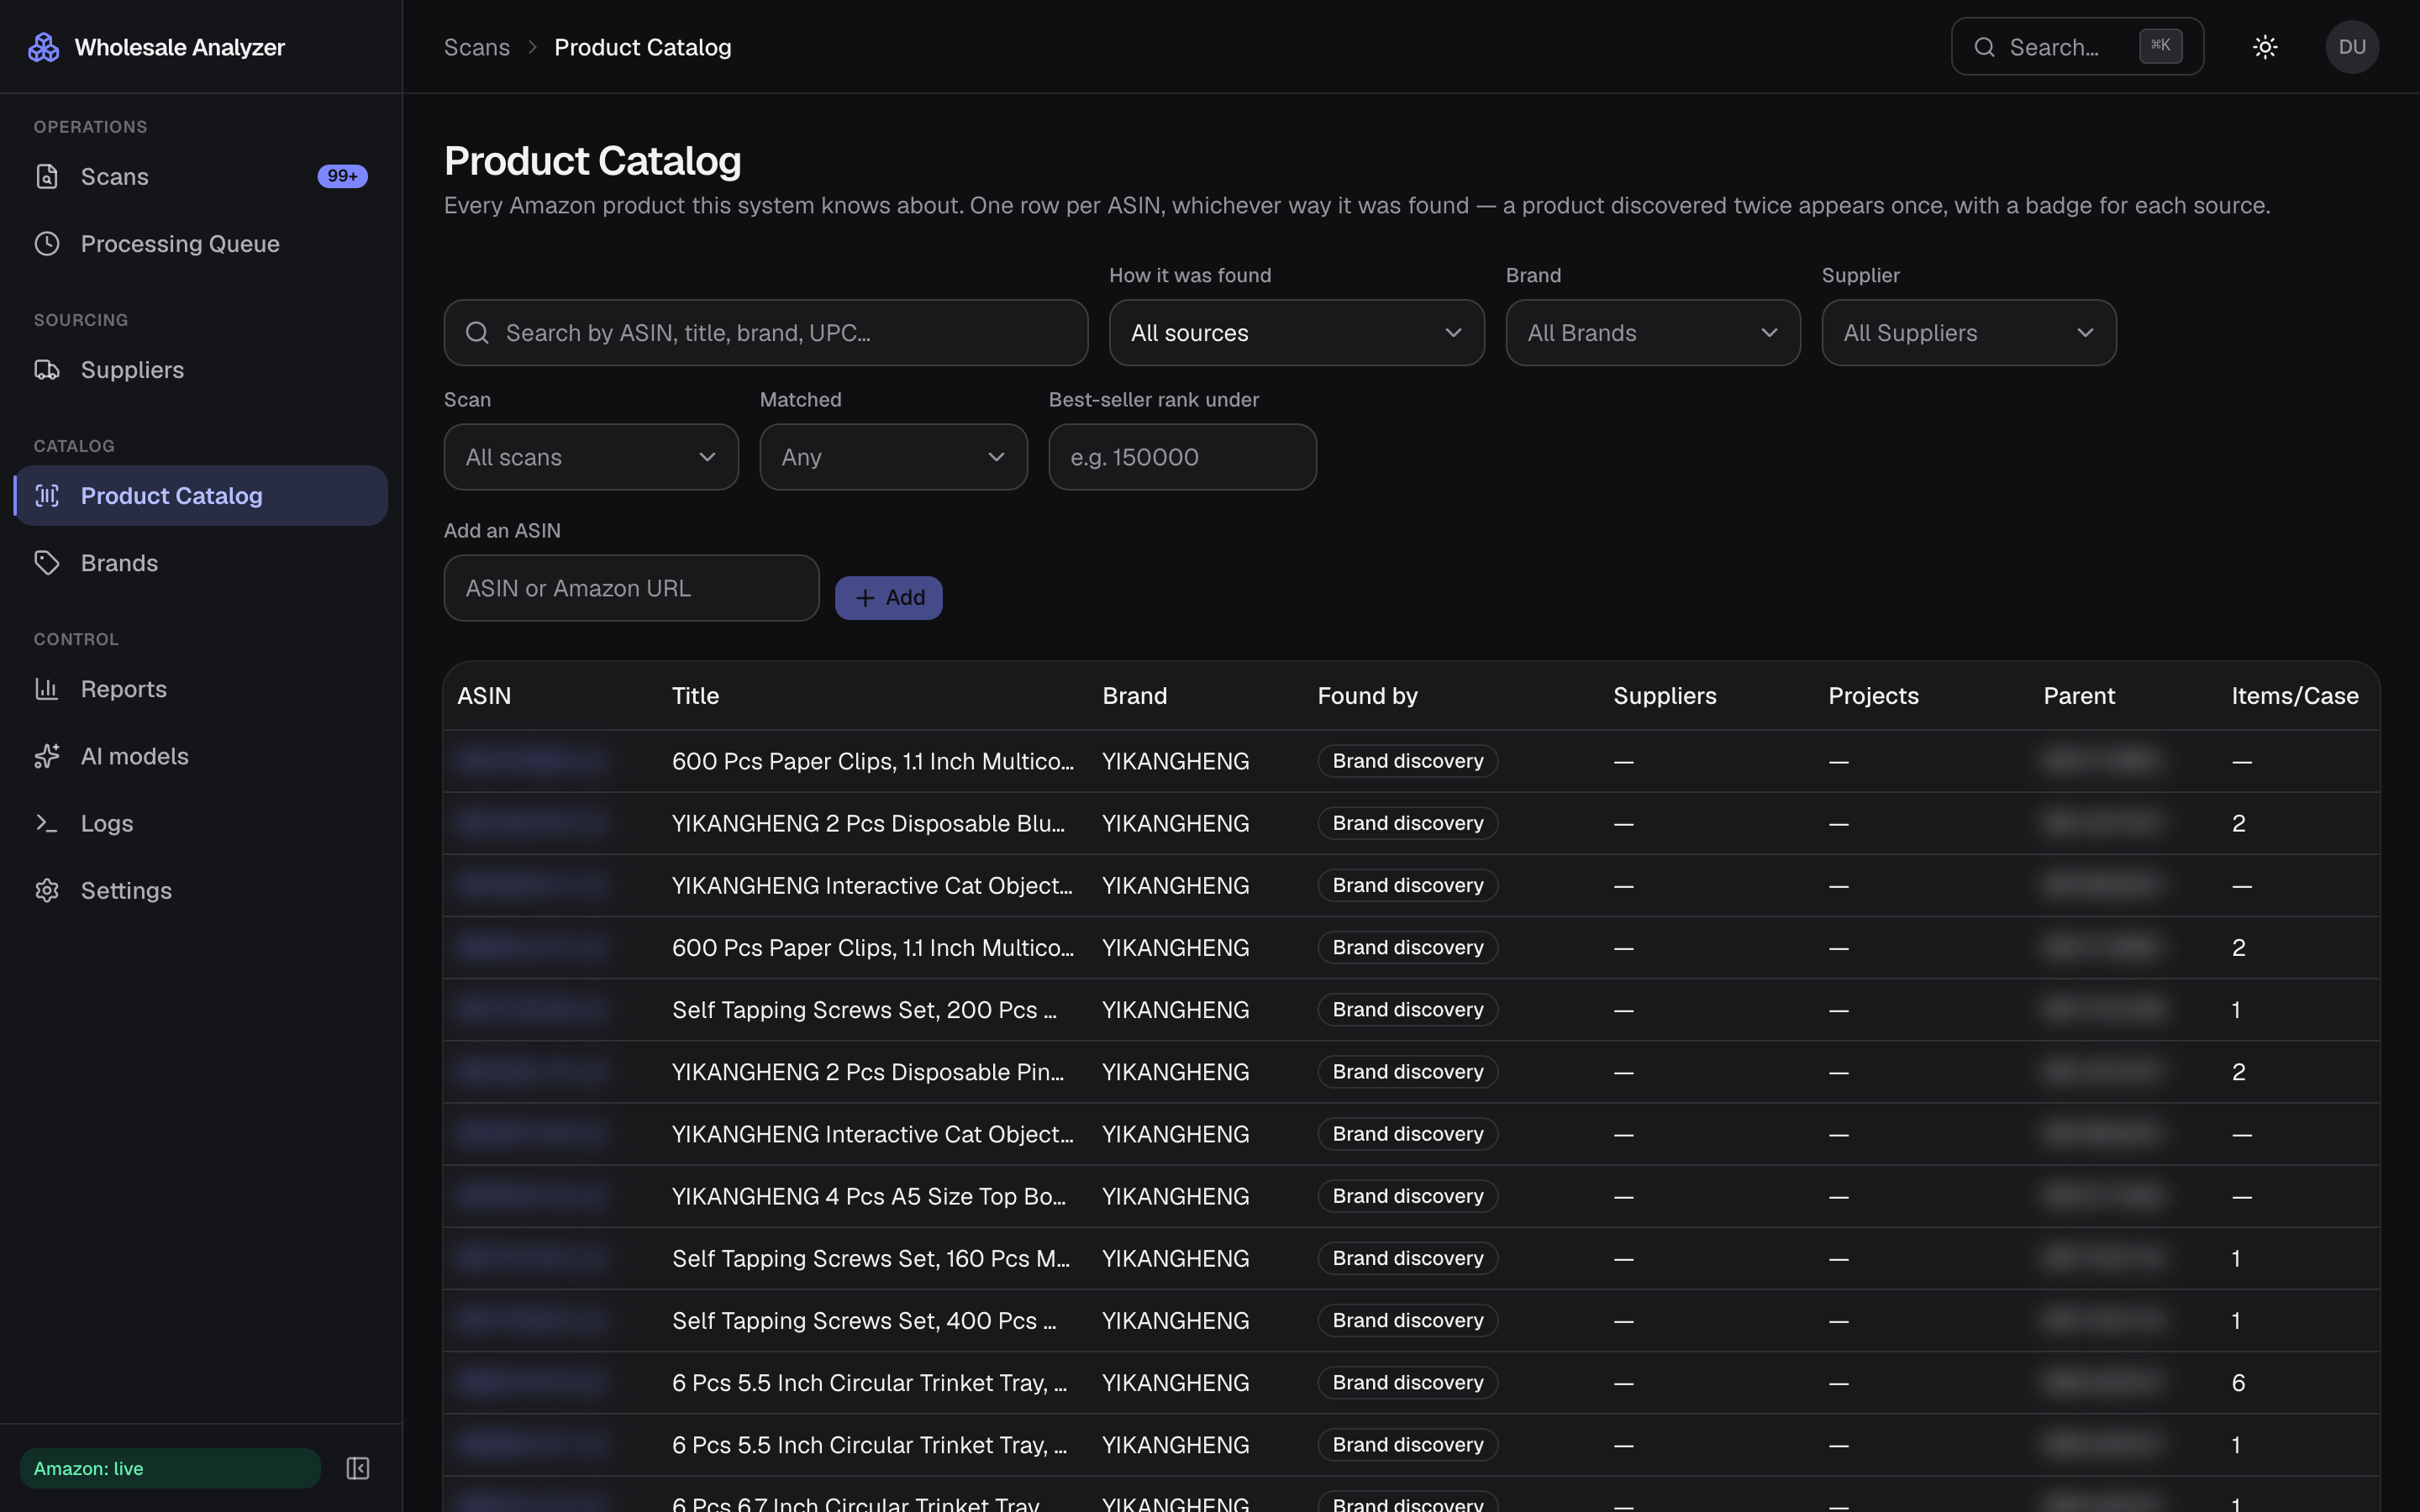The width and height of the screenshot is (2420, 1512).
Task: Click the Product Catalog barcode icon
Action: pos(47,496)
